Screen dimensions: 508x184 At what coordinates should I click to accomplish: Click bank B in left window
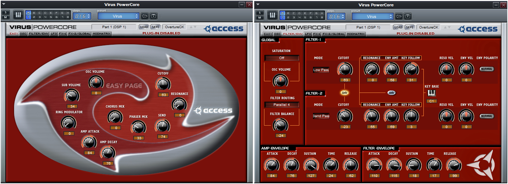click(34, 13)
